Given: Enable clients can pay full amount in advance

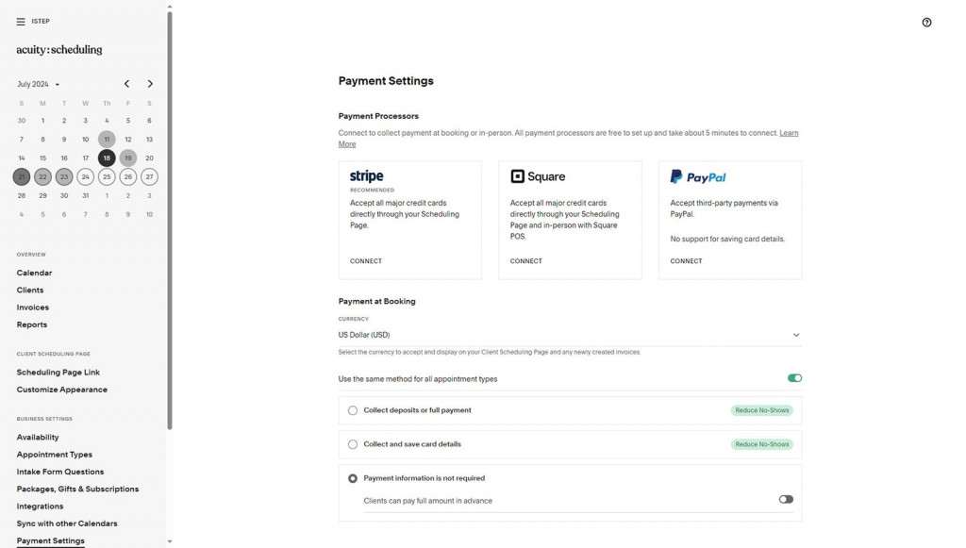Looking at the screenshot, I should point(786,500).
